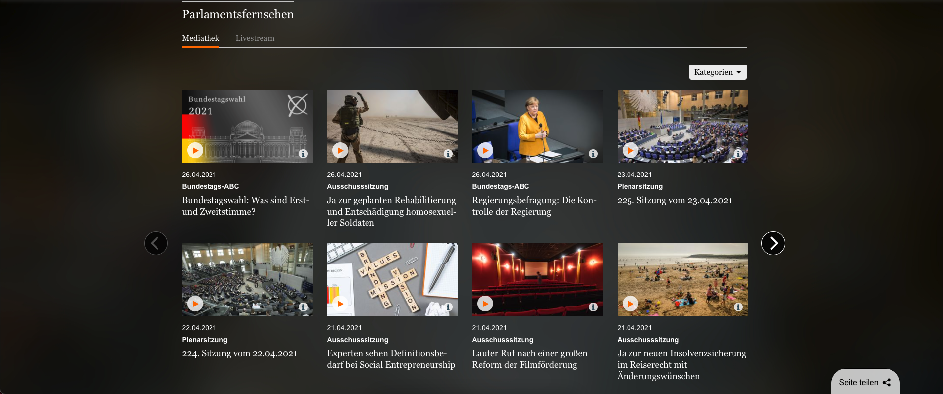The image size is (943, 394).
Task: Click the share icon on Seite teilen
Action: point(887,382)
